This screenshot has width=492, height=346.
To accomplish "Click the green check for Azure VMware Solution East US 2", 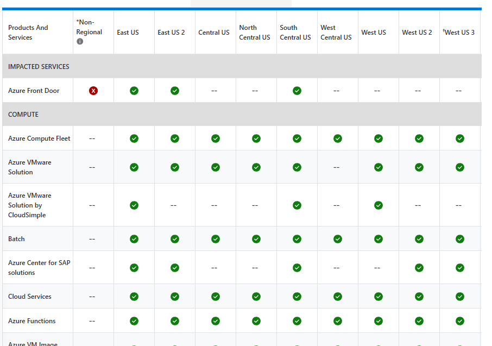I will coord(174,167).
